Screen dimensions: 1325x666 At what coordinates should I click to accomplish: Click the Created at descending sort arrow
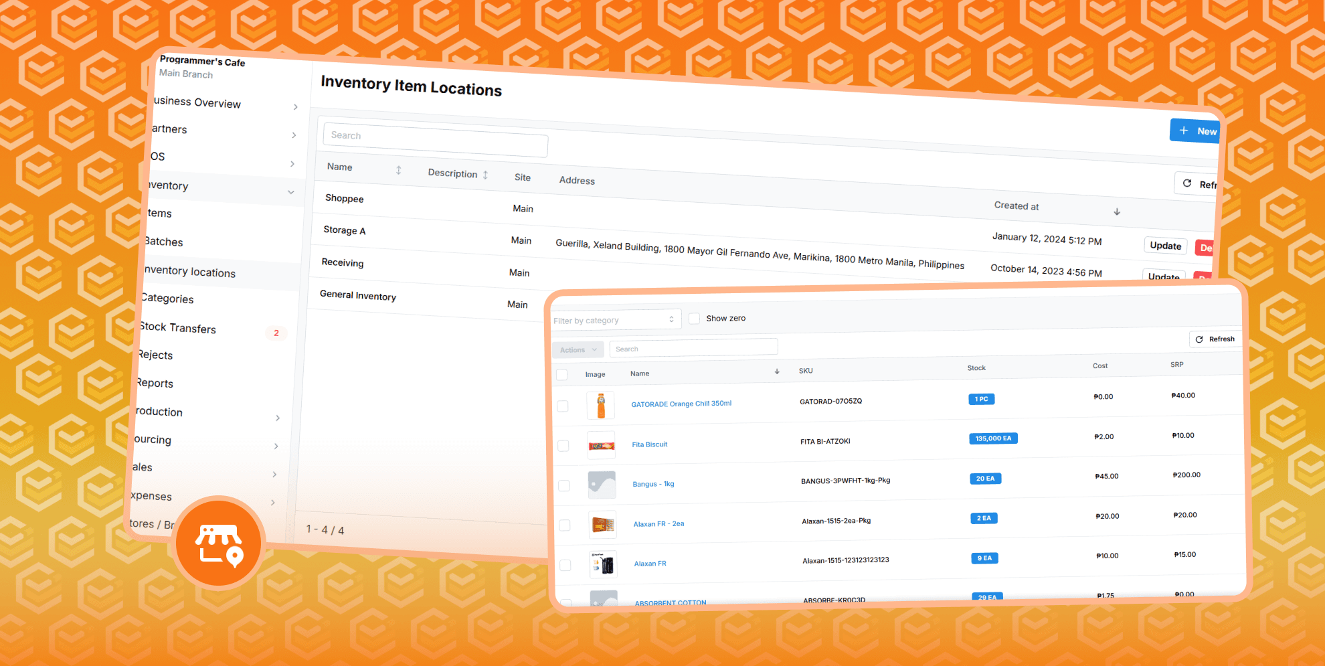1117,211
